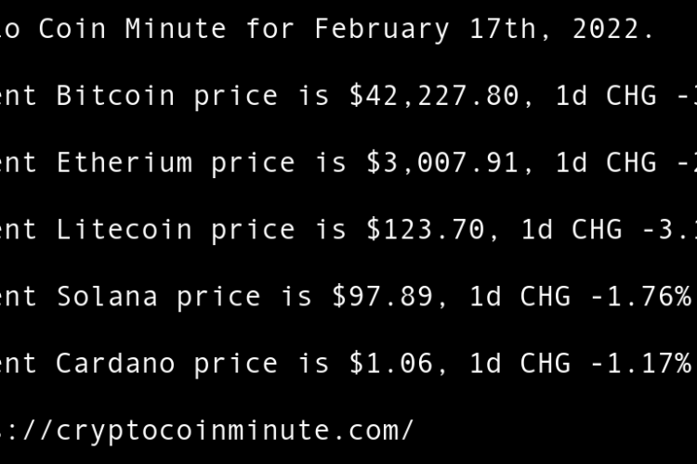Click the word Cardano
This screenshot has width=697, height=464.
(x=115, y=363)
